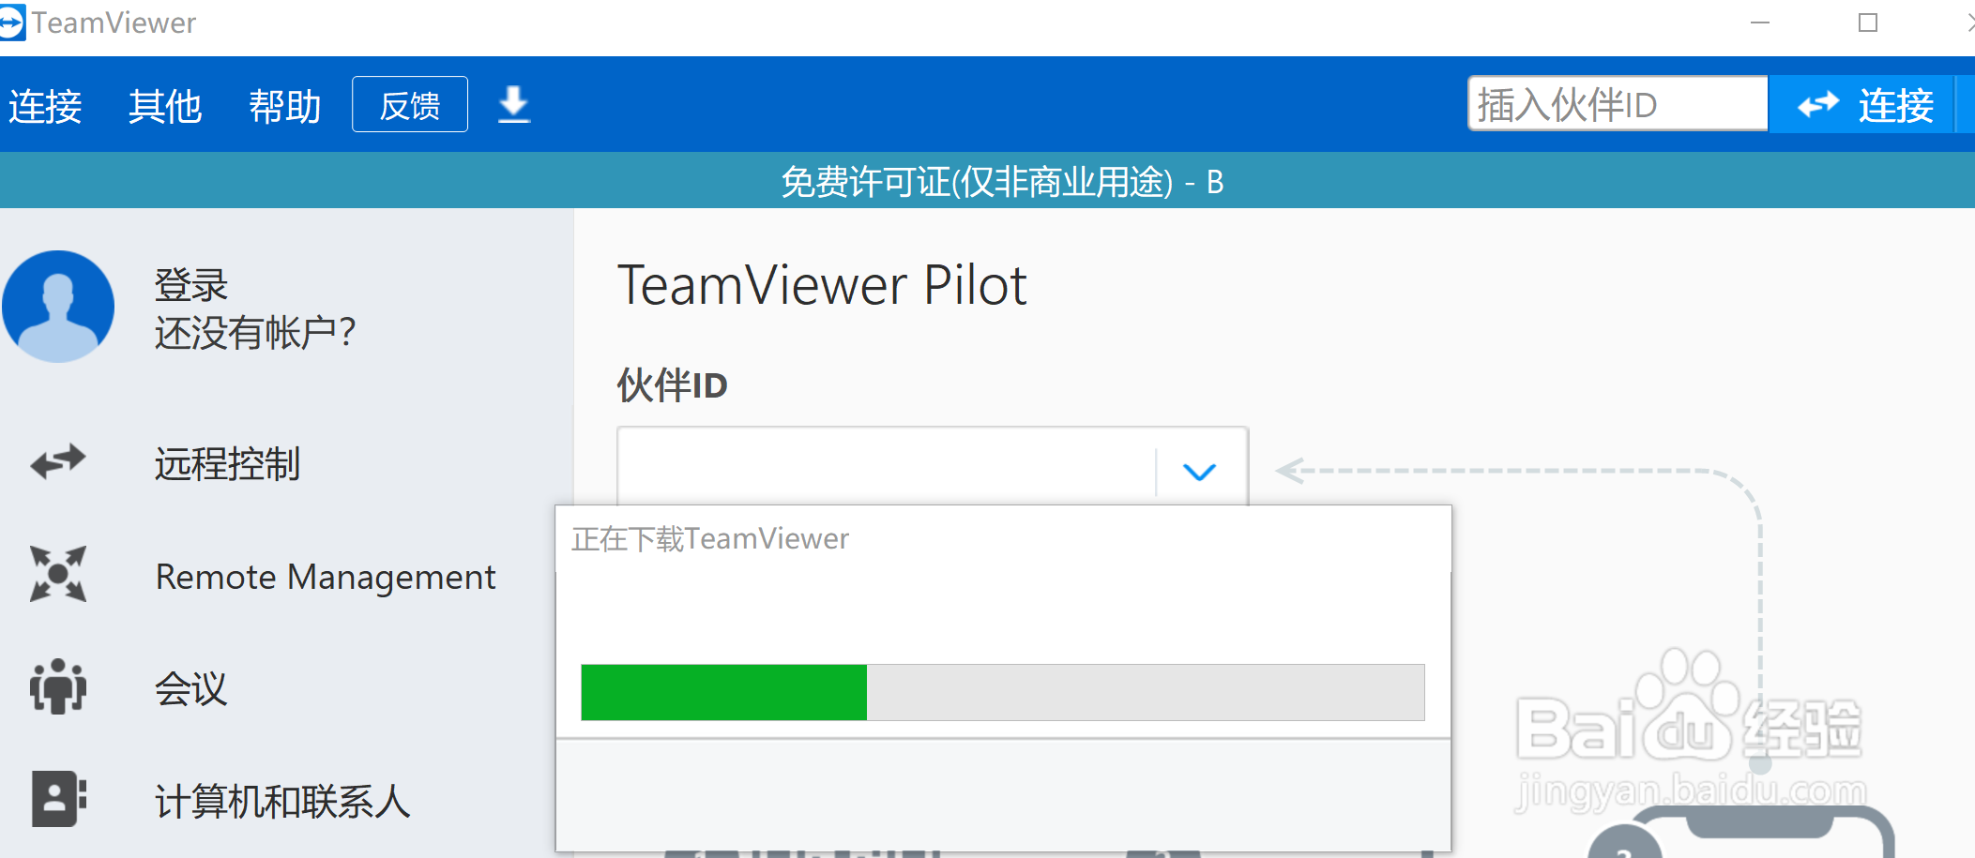Image resolution: width=1975 pixels, height=858 pixels.
Task: Click the user avatar profile icon
Action: [58, 307]
